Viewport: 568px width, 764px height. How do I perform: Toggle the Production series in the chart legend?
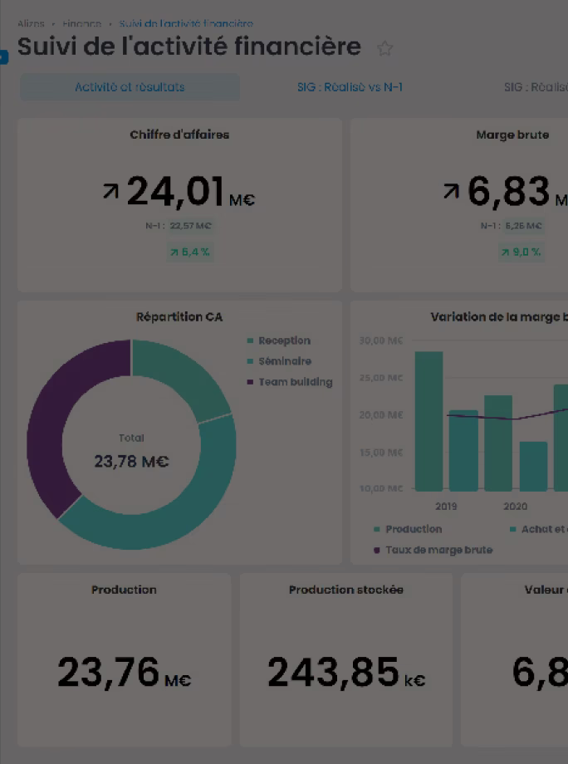click(x=408, y=529)
